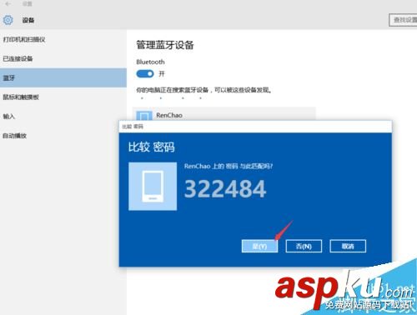Select the RenChao device in list
This screenshot has width=417, height=315.
[x=224, y=114]
